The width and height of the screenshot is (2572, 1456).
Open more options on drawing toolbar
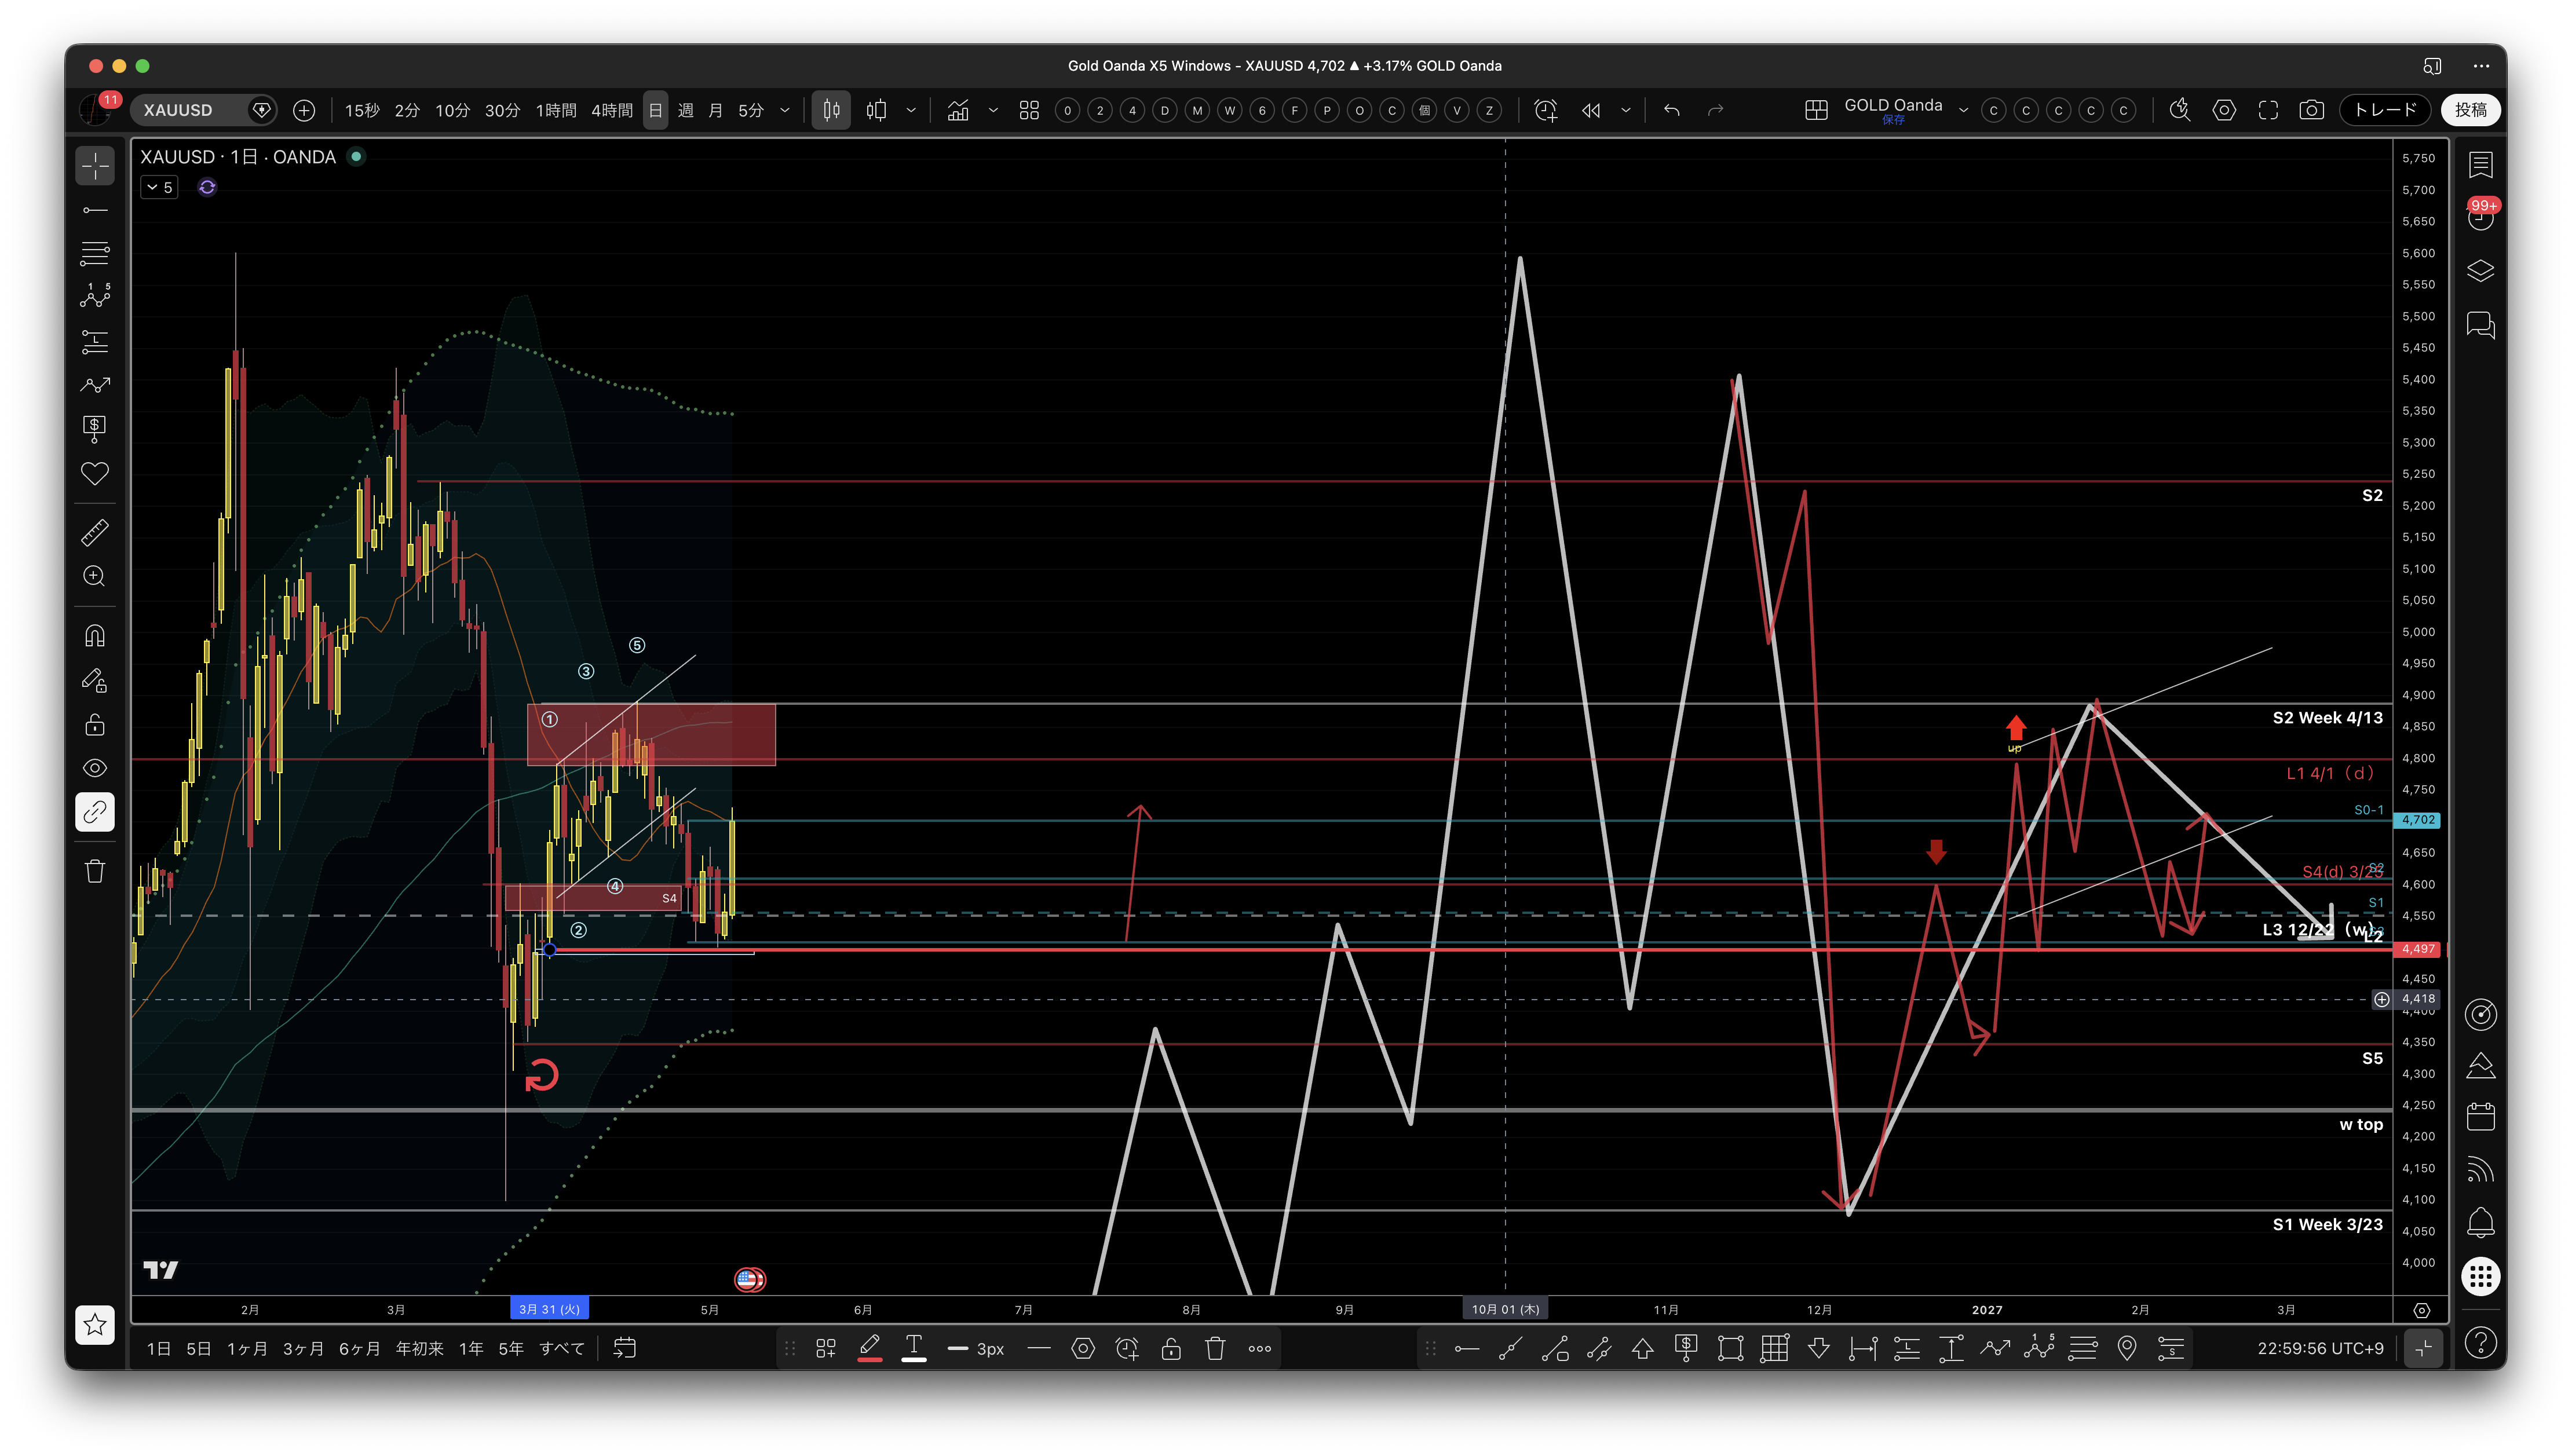click(1259, 1348)
